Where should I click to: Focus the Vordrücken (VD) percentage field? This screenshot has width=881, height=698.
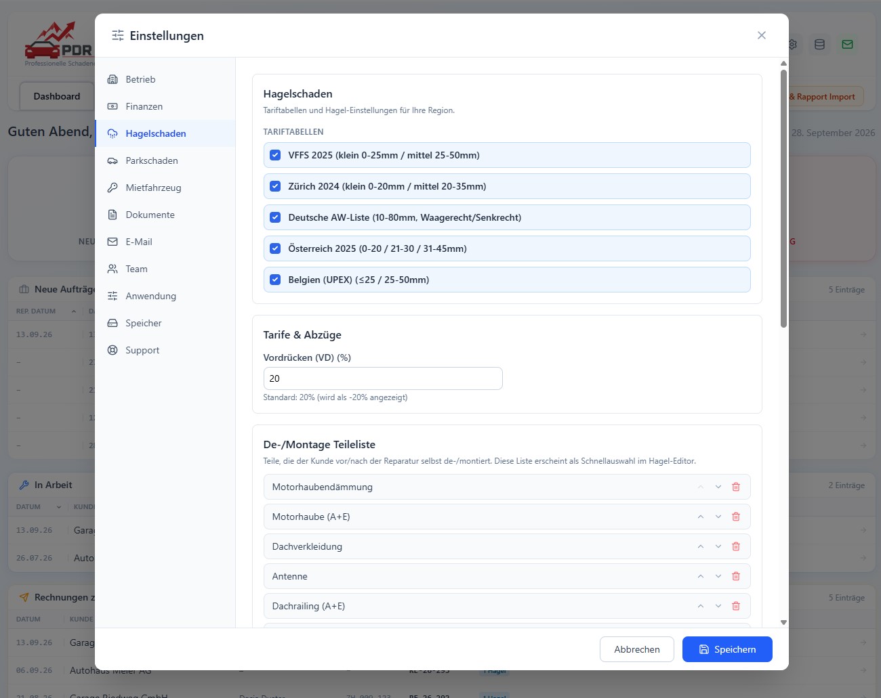coord(383,378)
